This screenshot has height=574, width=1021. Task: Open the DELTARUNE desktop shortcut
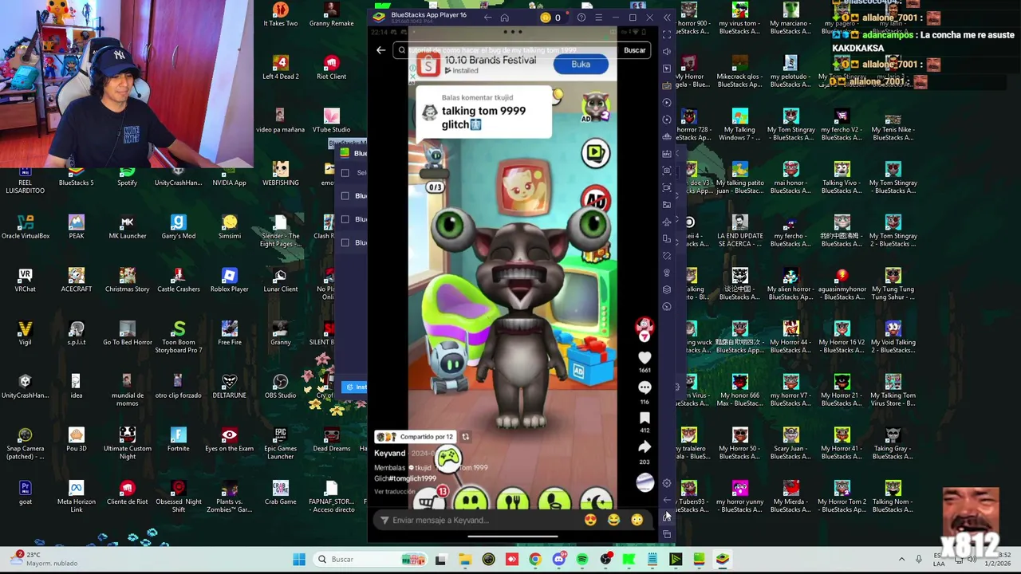[230, 387]
